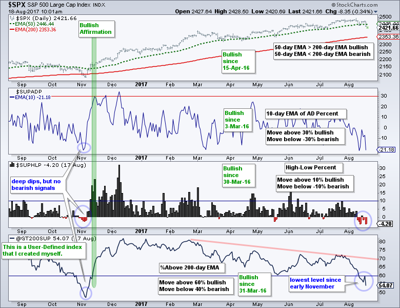This screenshot has width=400, height=308.
Task: Click the circle marking November $SUPADP dip
Action: 84,147
